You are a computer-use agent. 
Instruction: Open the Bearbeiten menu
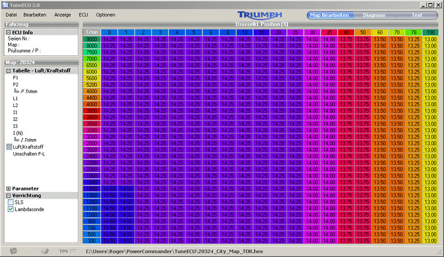point(35,15)
